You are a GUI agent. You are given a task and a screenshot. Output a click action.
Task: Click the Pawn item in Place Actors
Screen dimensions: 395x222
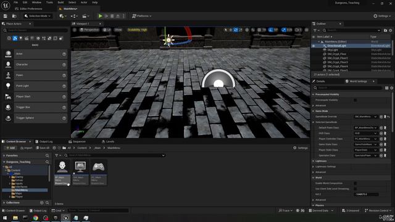pyautogui.click(x=36, y=75)
